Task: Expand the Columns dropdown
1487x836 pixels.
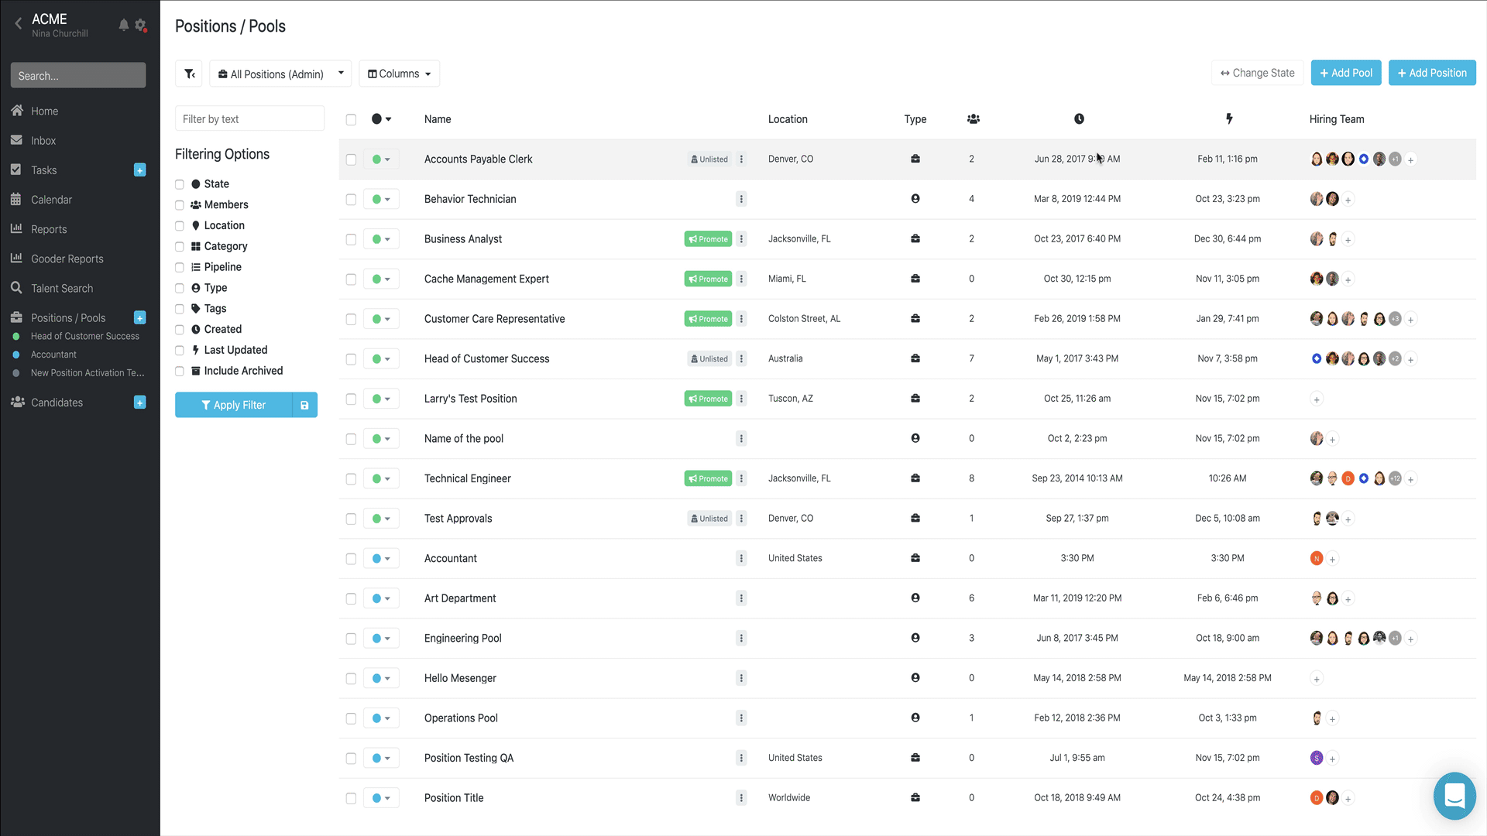Action: pyautogui.click(x=400, y=74)
